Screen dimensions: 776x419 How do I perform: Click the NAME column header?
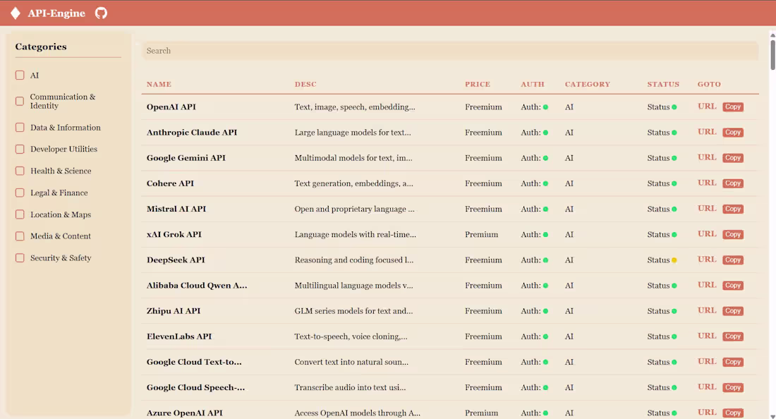coord(159,84)
